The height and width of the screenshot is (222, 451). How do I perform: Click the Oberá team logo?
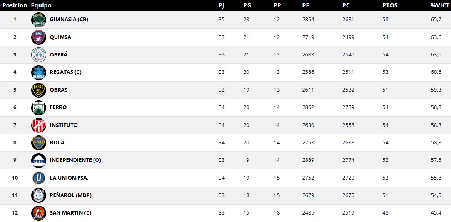pos(38,55)
